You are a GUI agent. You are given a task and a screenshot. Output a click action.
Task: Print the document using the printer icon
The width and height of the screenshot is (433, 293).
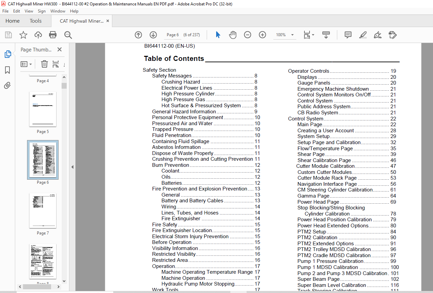coord(53,35)
